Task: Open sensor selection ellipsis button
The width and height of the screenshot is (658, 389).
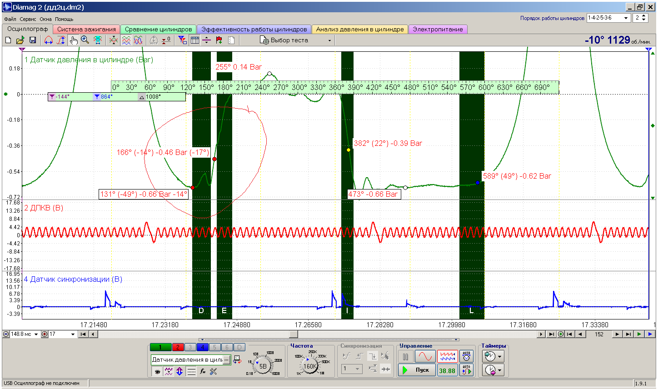Action: (227, 359)
